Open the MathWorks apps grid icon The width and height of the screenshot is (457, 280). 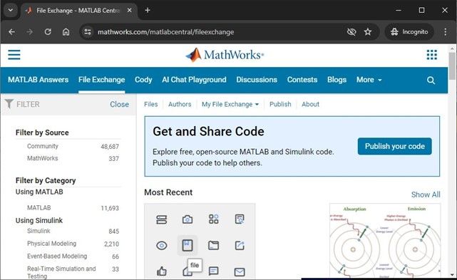(x=431, y=54)
